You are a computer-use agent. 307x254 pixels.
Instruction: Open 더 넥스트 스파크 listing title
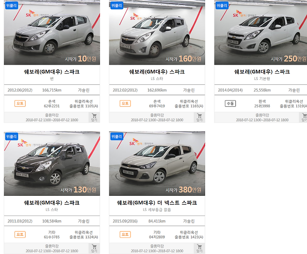coord(157,203)
